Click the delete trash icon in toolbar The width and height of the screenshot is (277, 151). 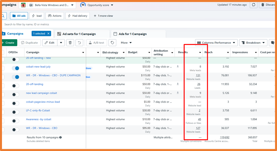70,43
